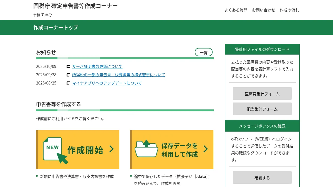Click new-window icon beside 所得税の一部の申告書 link
Image resolution: width=333 pixels, height=187 pixels.
click(x=68, y=75)
